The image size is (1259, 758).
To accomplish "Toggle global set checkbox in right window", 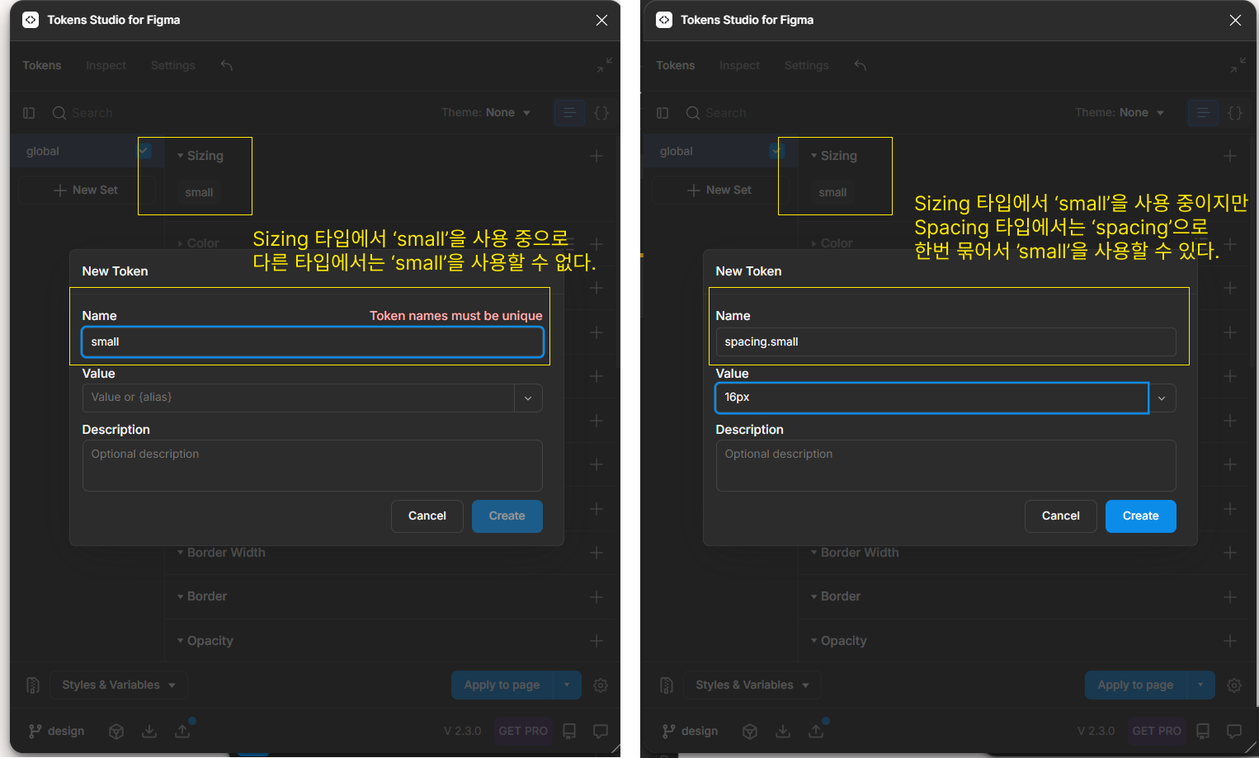I will tap(776, 151).
